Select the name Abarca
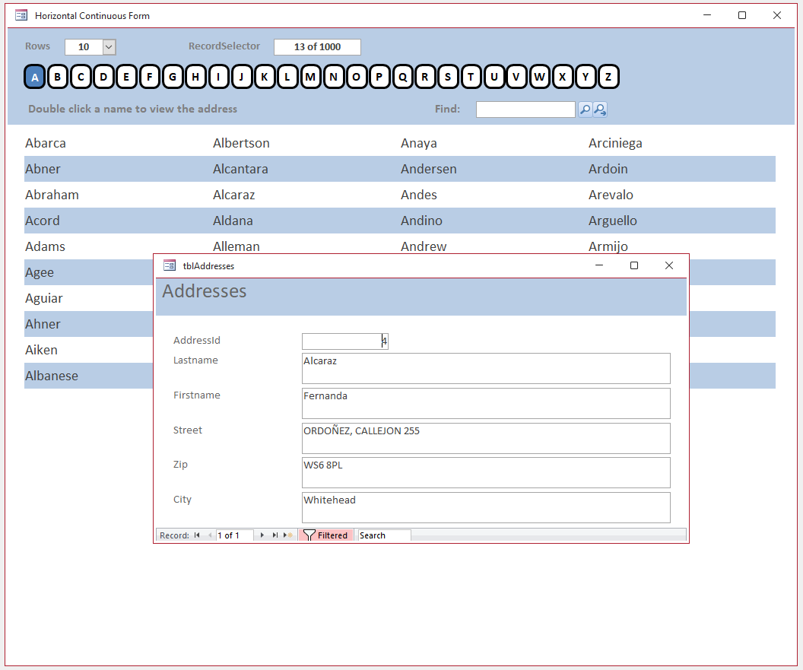Image resolution: width=803 pixels, height=670 pixels. tap(46, 143)
